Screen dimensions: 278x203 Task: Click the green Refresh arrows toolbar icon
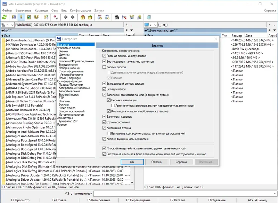5,17
